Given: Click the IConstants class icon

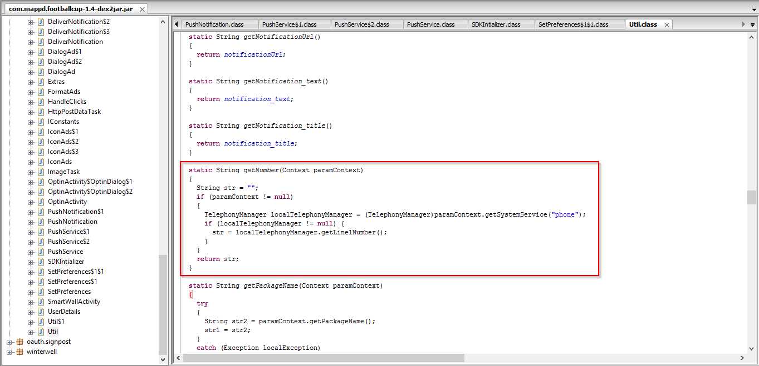Looking at the screenshot, I should [41, 122].
